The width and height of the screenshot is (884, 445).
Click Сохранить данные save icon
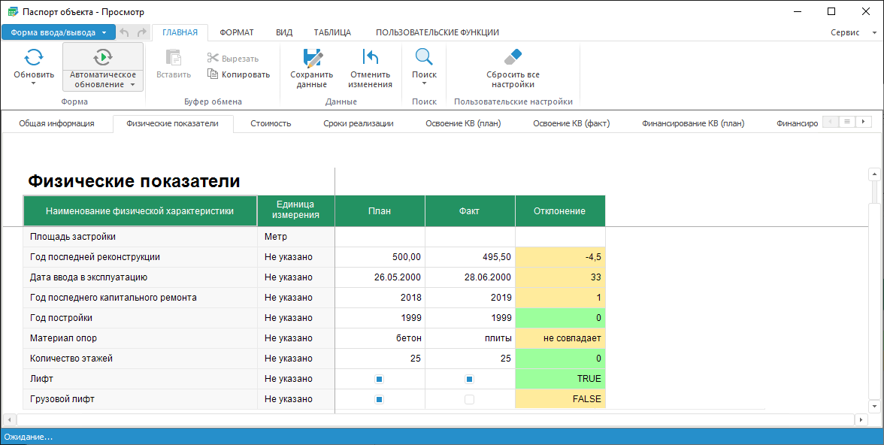point(312,58)
